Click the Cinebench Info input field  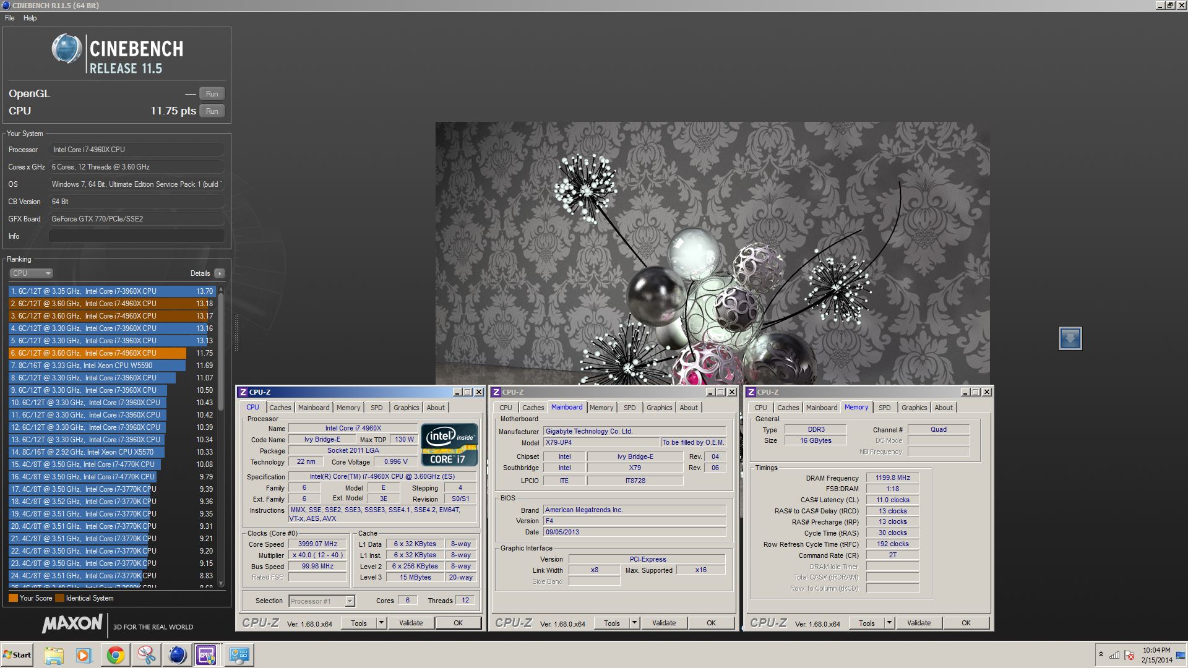click(136, 236)
